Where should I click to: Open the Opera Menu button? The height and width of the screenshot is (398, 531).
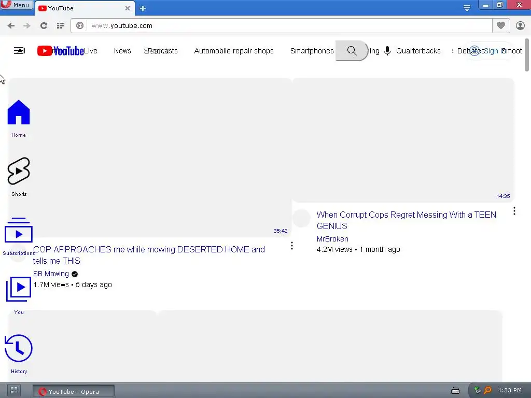click(x=16, y=5)
